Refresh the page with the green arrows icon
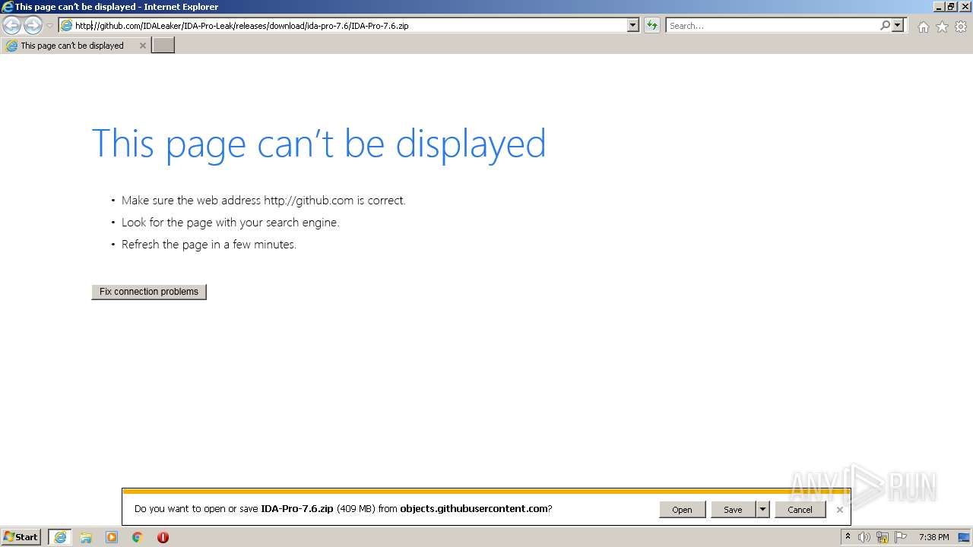 tap(652, 25)
